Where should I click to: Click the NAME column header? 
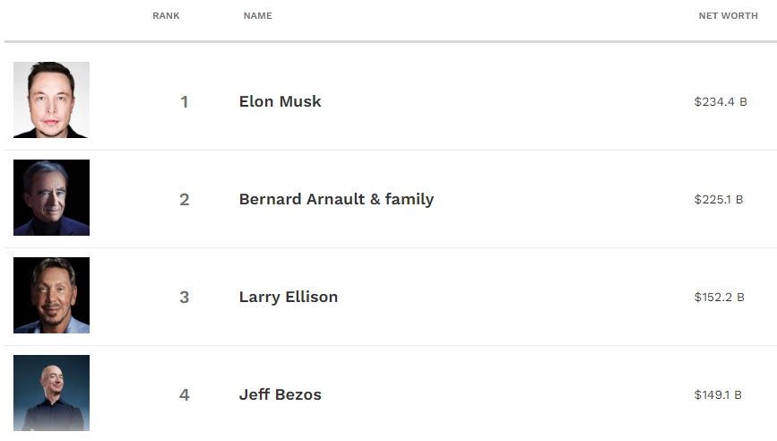257,16
